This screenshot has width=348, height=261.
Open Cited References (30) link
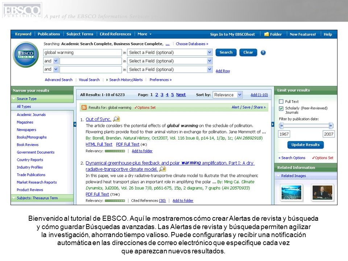[x=162, y=200]
